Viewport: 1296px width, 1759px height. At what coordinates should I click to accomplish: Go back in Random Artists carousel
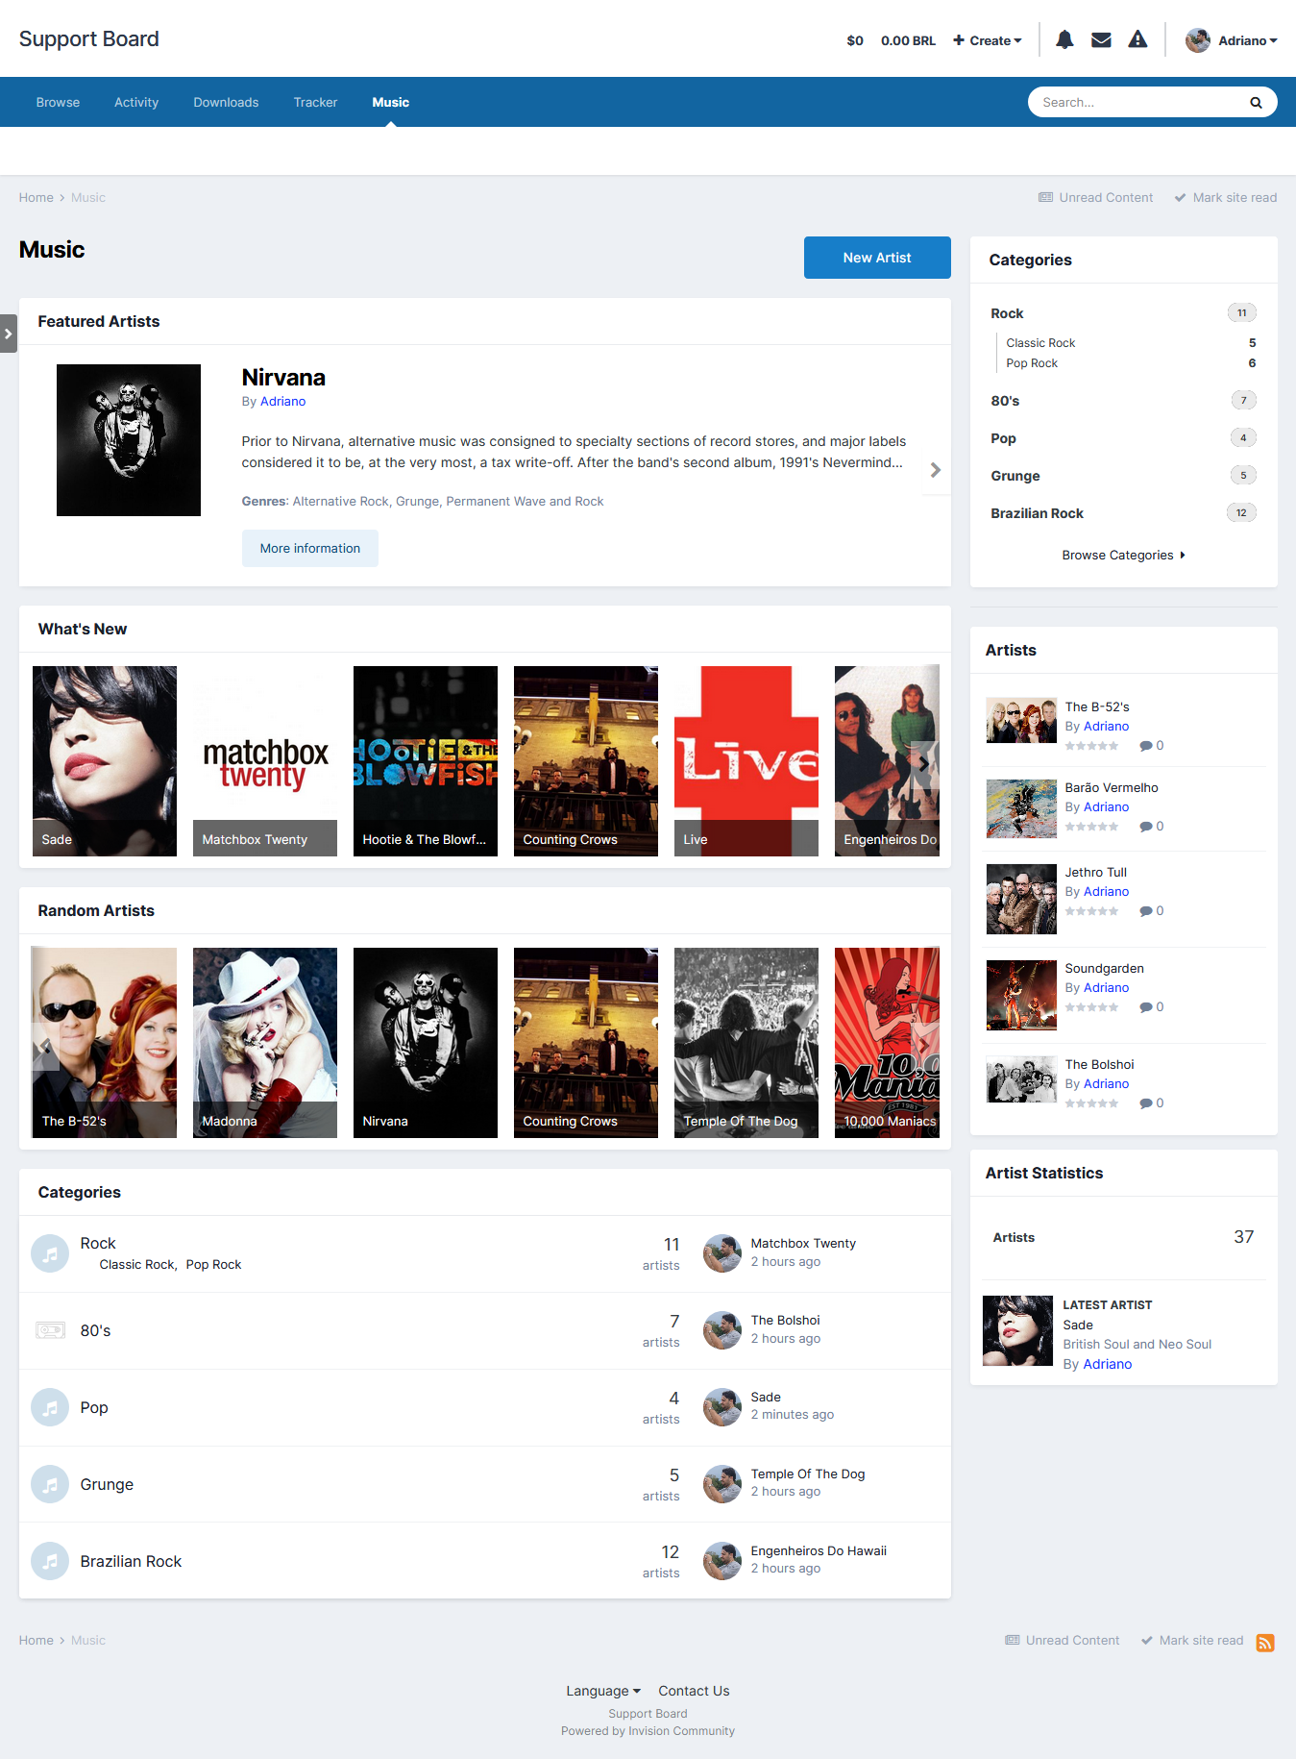46,1046
